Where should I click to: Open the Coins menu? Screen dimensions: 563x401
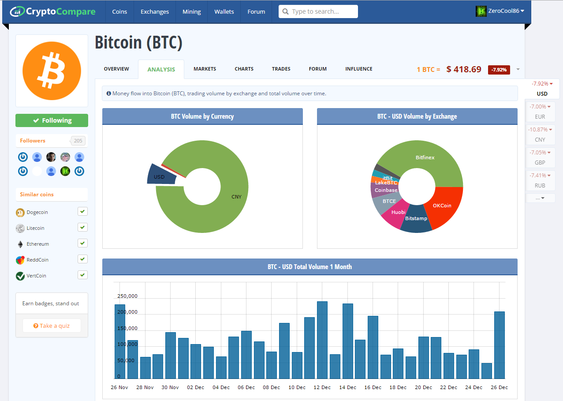tap(119, 11)
